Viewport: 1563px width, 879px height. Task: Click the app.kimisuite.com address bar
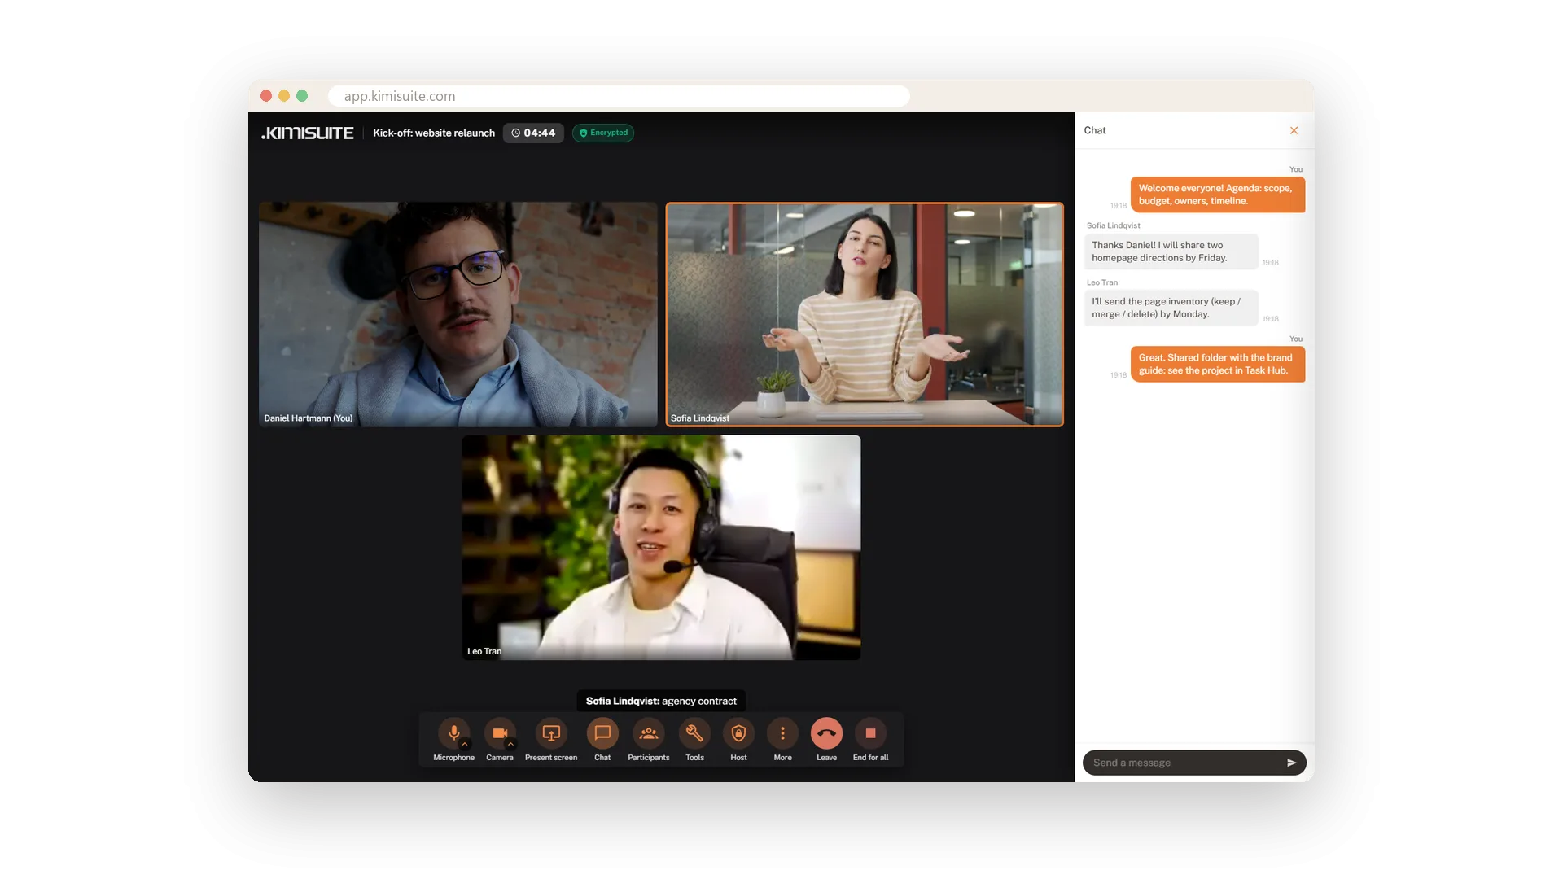pyautogui.click(x=619, y=96)
